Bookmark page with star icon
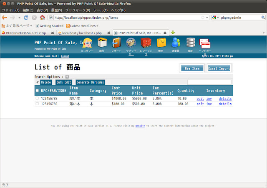This screenshot has height=188, width=267. [x=203, y=18]
